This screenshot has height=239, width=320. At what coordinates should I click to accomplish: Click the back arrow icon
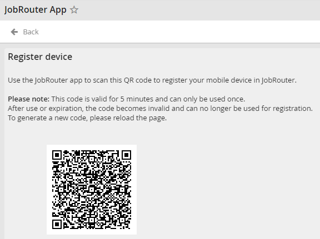pos(14,32)
